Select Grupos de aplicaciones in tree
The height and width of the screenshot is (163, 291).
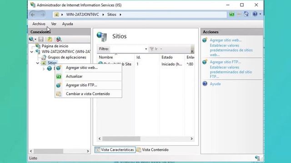(67, 58)
